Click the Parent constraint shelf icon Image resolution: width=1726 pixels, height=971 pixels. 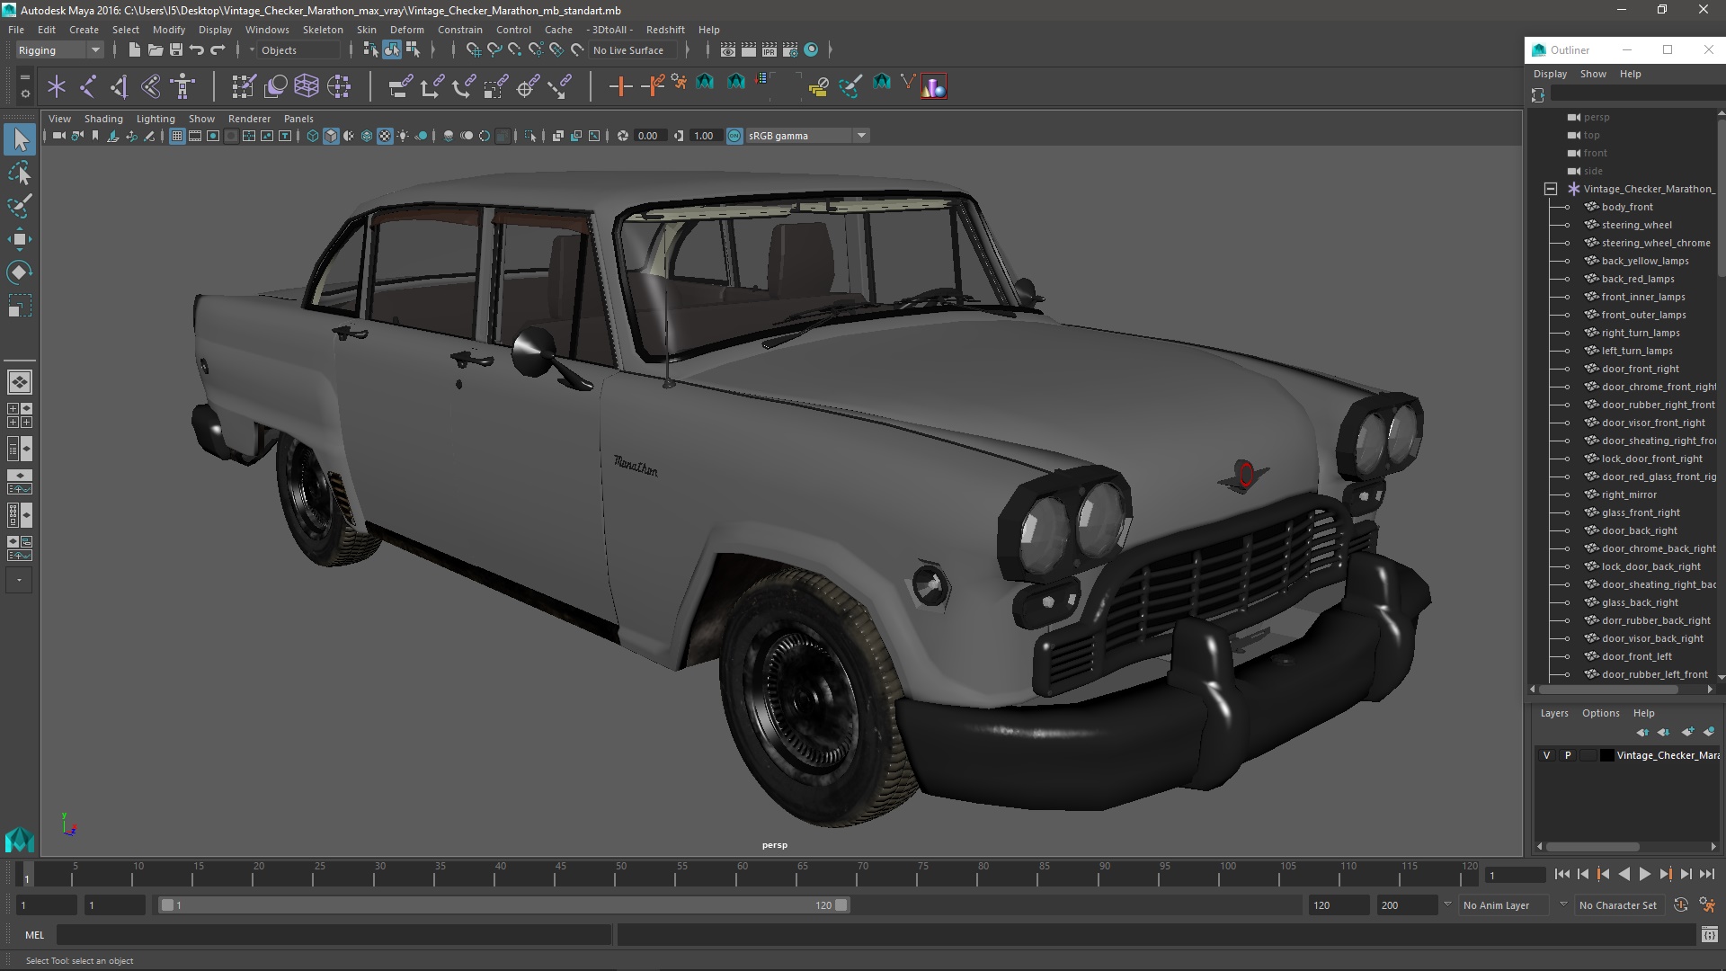pyautogui.click(x=400, y=86)
